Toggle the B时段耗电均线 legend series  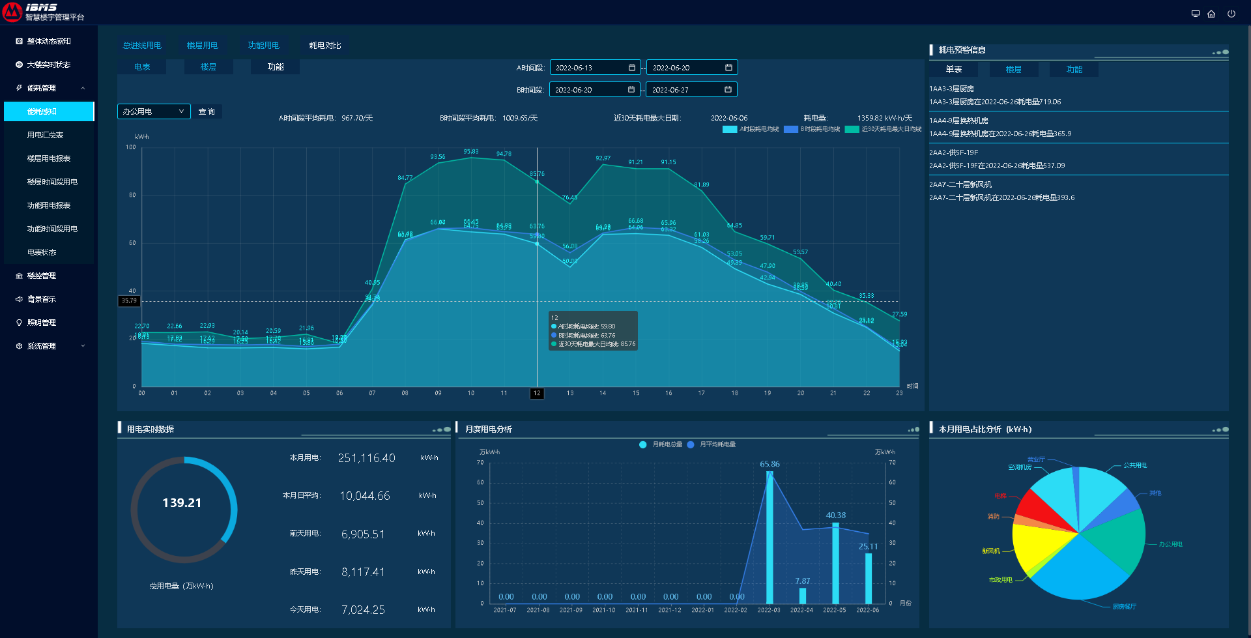pos(790,129)
